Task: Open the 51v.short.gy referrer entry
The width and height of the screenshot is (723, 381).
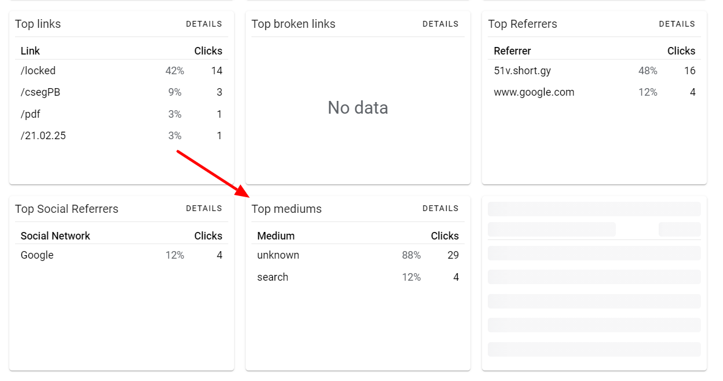Action: [x=522, y=70]
